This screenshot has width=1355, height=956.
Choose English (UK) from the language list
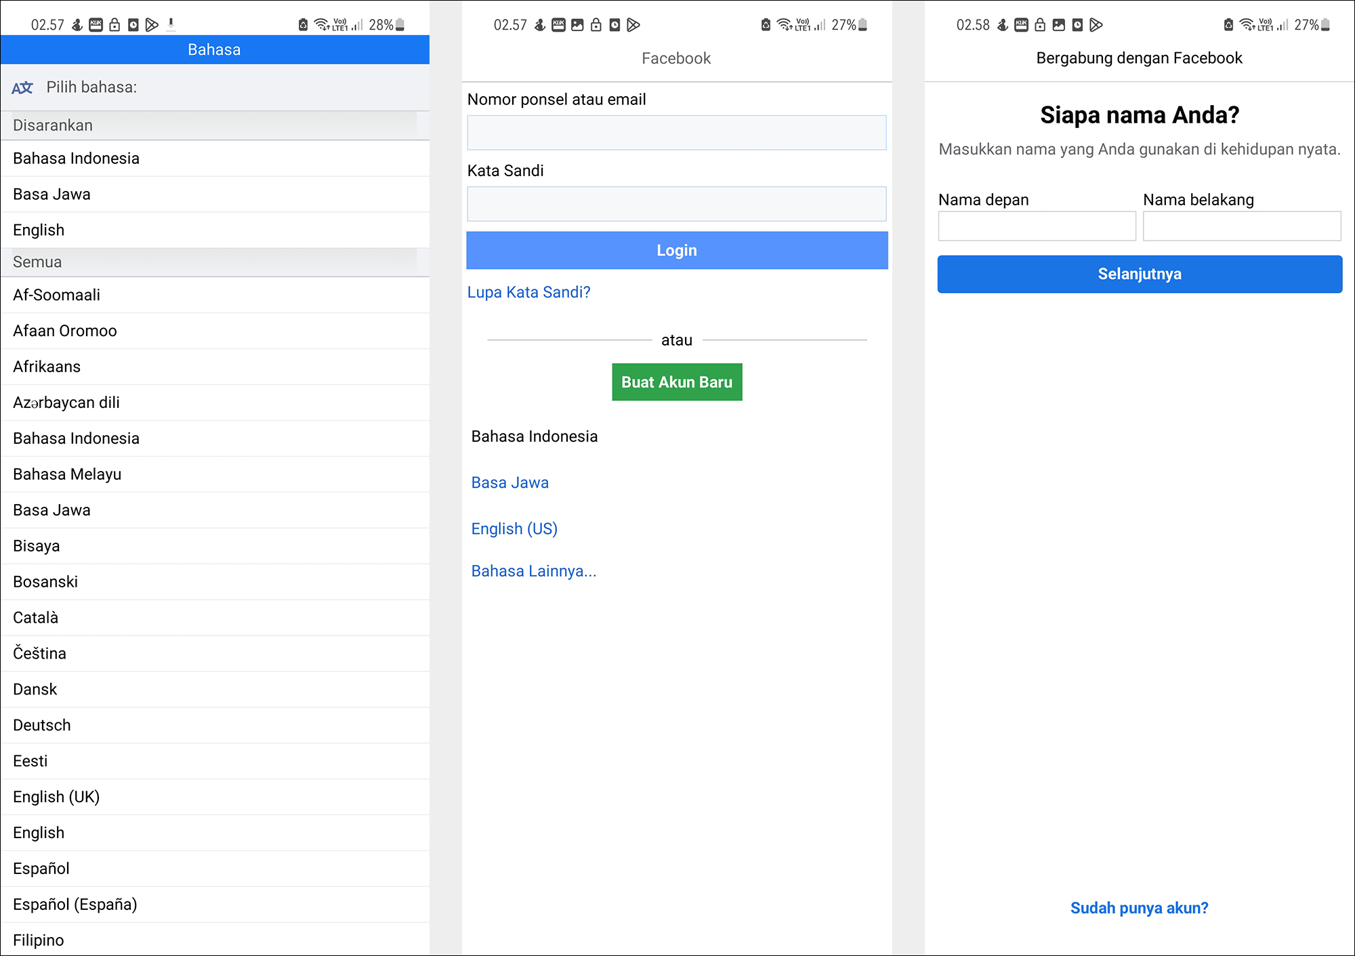tap(56, 797)
